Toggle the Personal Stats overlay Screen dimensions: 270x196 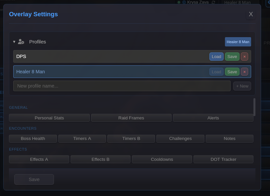pyautogui.click(x=49, y=118)
